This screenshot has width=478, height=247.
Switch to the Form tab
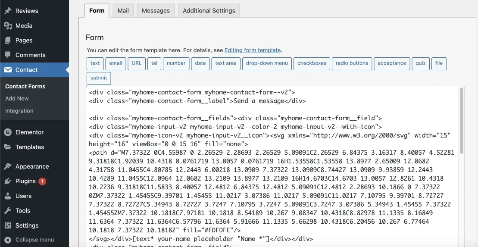pyautogui.click(x=97, y=11)
